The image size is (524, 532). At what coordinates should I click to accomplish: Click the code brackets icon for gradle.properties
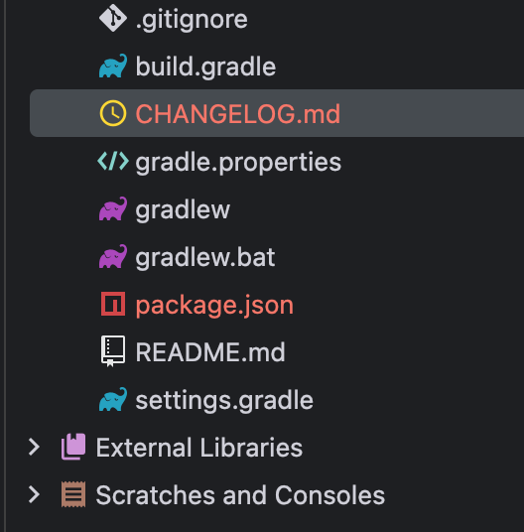113,161
